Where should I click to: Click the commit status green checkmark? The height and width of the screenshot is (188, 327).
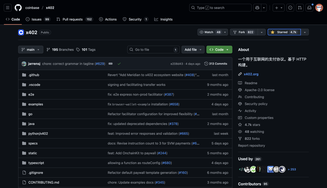coord(119,64)
